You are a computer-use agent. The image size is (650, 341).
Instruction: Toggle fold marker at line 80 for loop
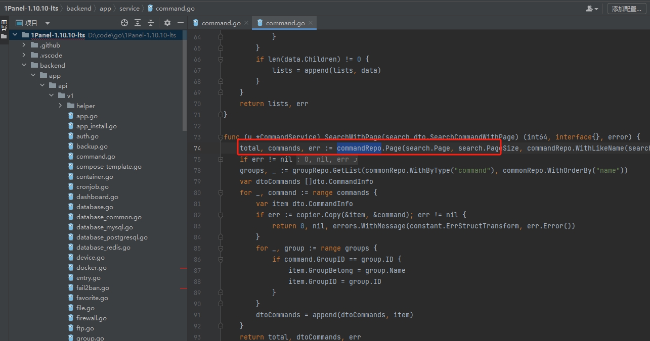click(221, 192)
